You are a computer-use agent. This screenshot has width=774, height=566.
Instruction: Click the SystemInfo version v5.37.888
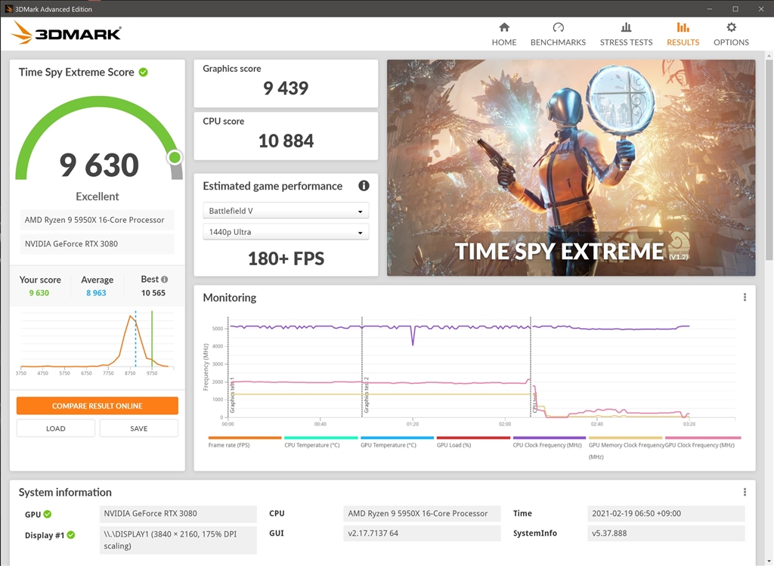point(666,534)
